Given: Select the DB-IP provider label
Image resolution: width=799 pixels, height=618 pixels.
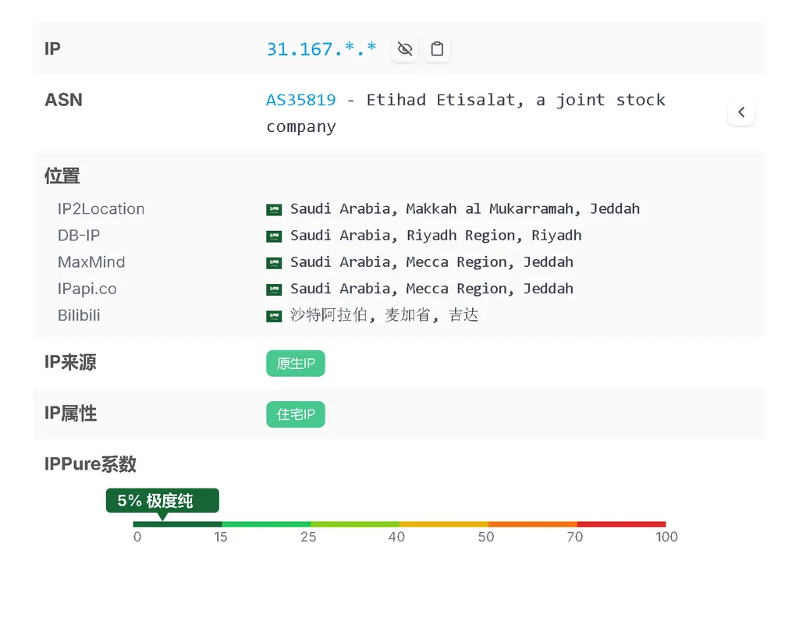Looking at the screenshot, I should [79, 236].
